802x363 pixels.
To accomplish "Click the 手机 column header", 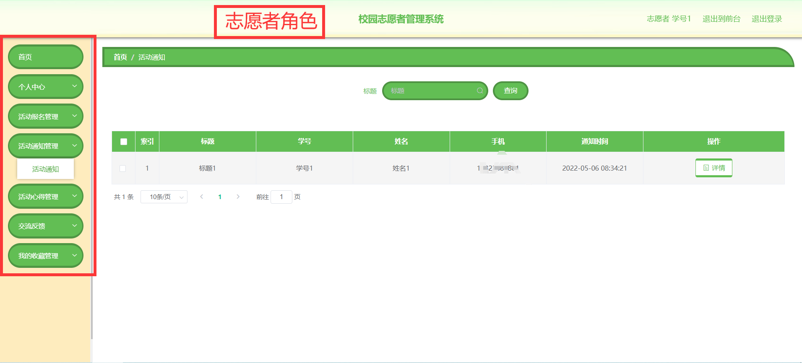I will tap(498, 142).
